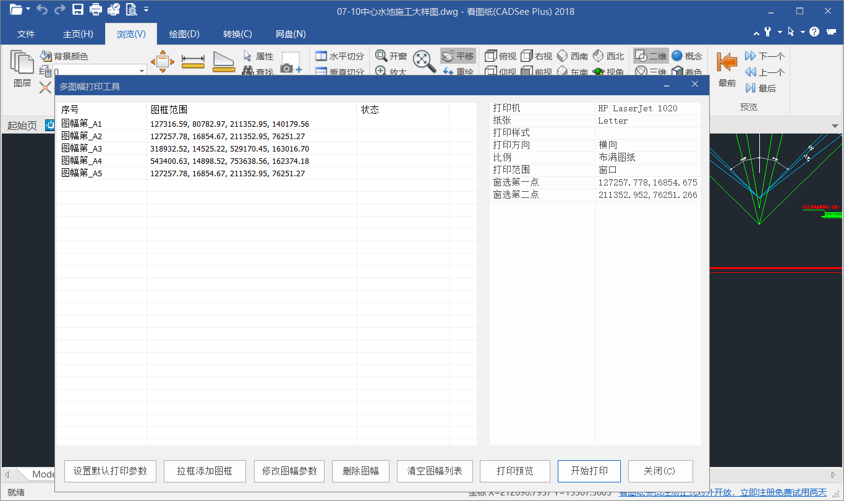Switch to the 绘图(D) ribbon tab
This screenshot has width=844, height=501.
[x=184, y=34]
